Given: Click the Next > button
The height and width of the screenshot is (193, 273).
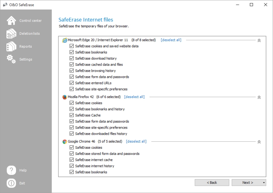Looking at the screenshot, I should 248,182.
